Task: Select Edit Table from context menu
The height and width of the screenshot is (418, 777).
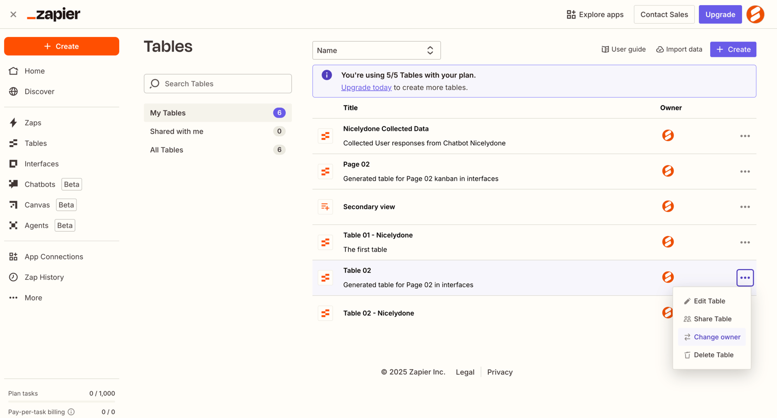Action: pos(712,301)
